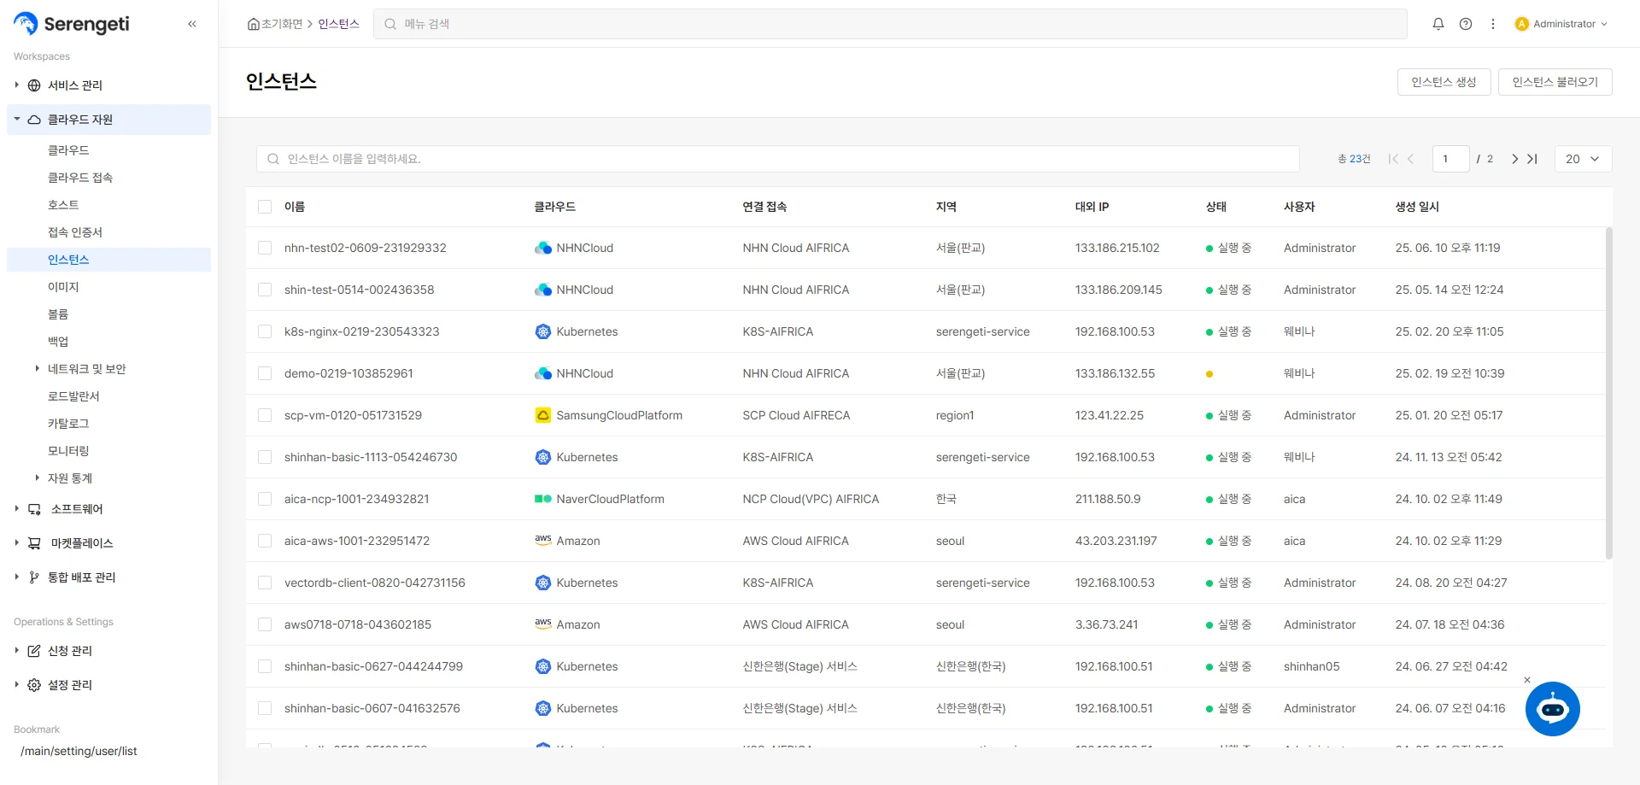Check the box for nhn-test02-0609-231929332
The width and height of the screenshot is (1640, 785).
point(265,248)
